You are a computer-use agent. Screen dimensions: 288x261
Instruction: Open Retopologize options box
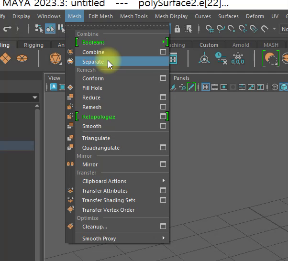click(x=163, y=116)
